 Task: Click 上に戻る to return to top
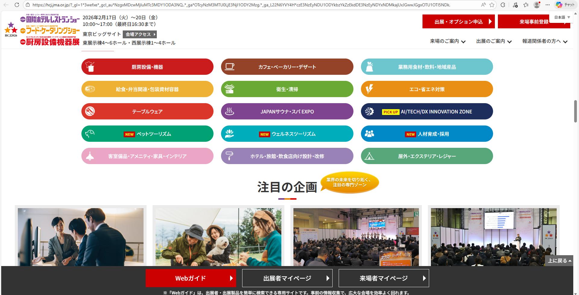559,261
